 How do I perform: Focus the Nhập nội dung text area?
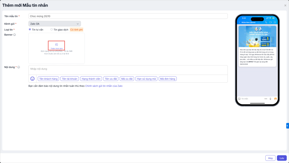click(x=128, y=70)
